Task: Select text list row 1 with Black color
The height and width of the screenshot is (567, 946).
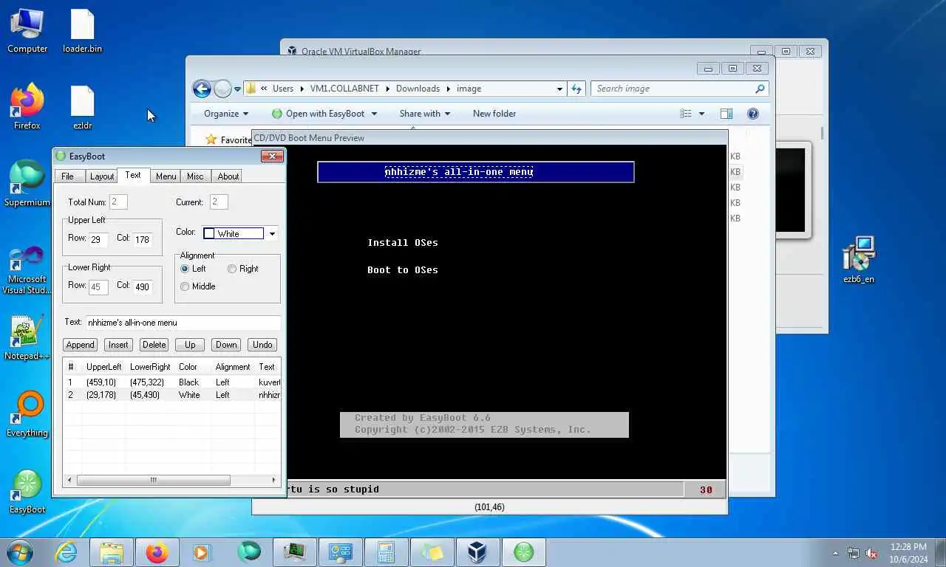Action: tap(172, 382)
